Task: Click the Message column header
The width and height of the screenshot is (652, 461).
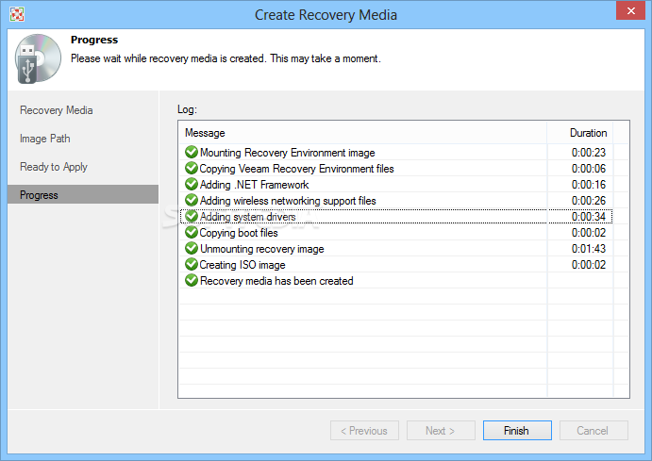Action: tap(362, 133)
